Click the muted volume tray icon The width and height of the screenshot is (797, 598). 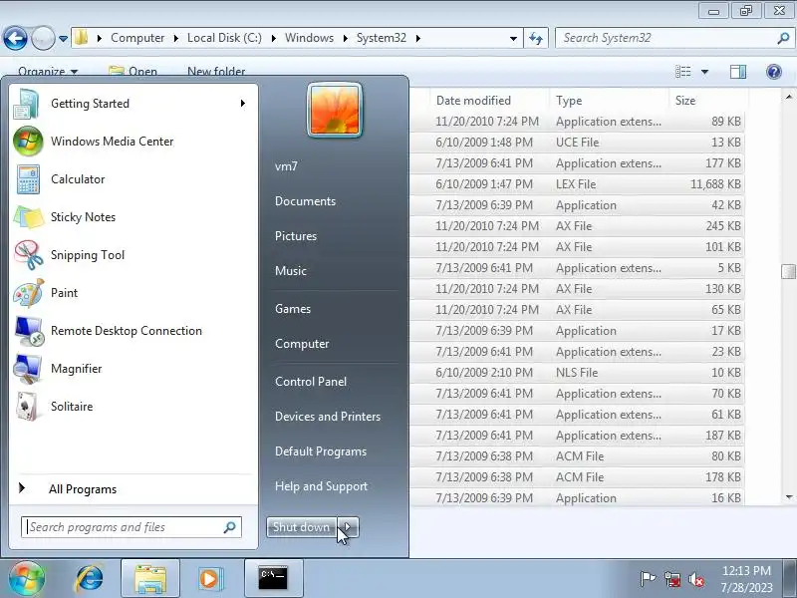coord(696,579)
